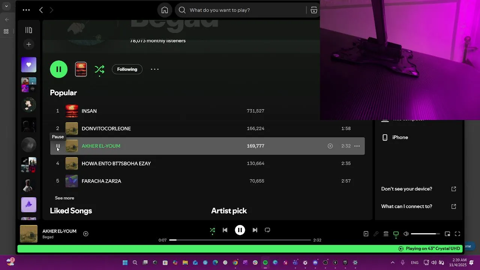The width and height of the screenshot is (480, 270).
Task: Open the left-edge grid apps icon
Action: click(6, 31)
